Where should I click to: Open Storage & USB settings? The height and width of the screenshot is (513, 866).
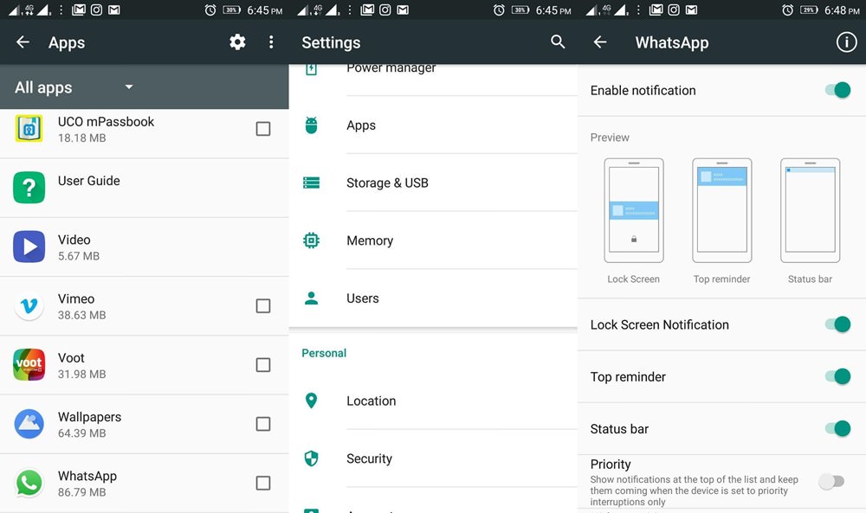[433, 183]
